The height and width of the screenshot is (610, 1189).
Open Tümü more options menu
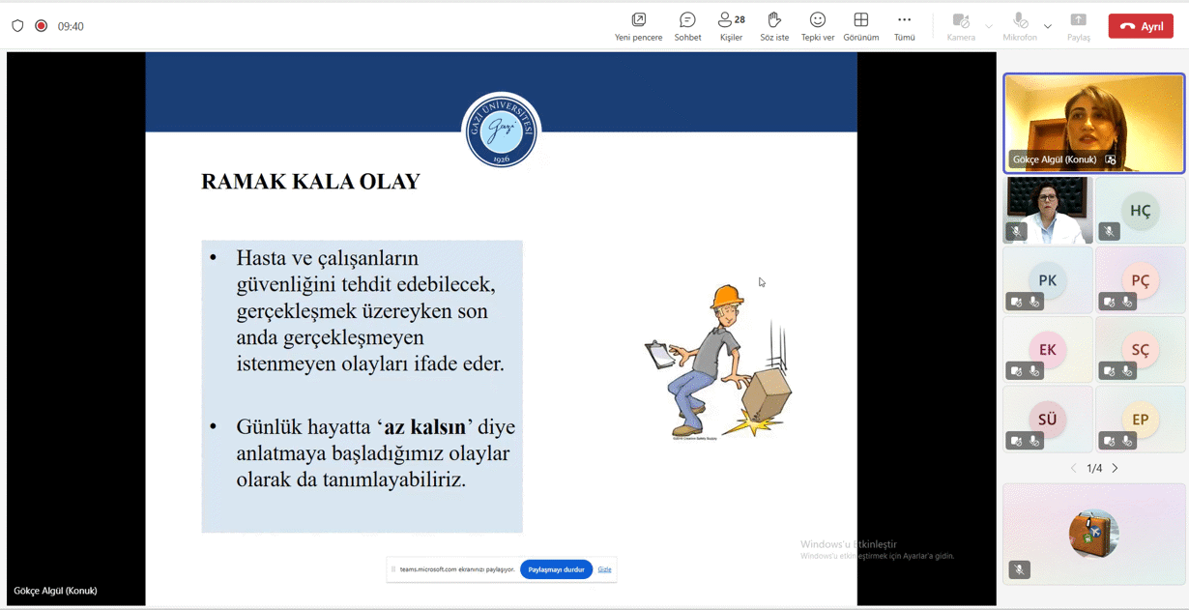pos(904,26)
